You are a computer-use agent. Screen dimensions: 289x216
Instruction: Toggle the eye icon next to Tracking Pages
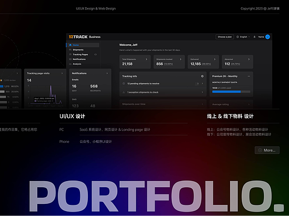(96, 54)
